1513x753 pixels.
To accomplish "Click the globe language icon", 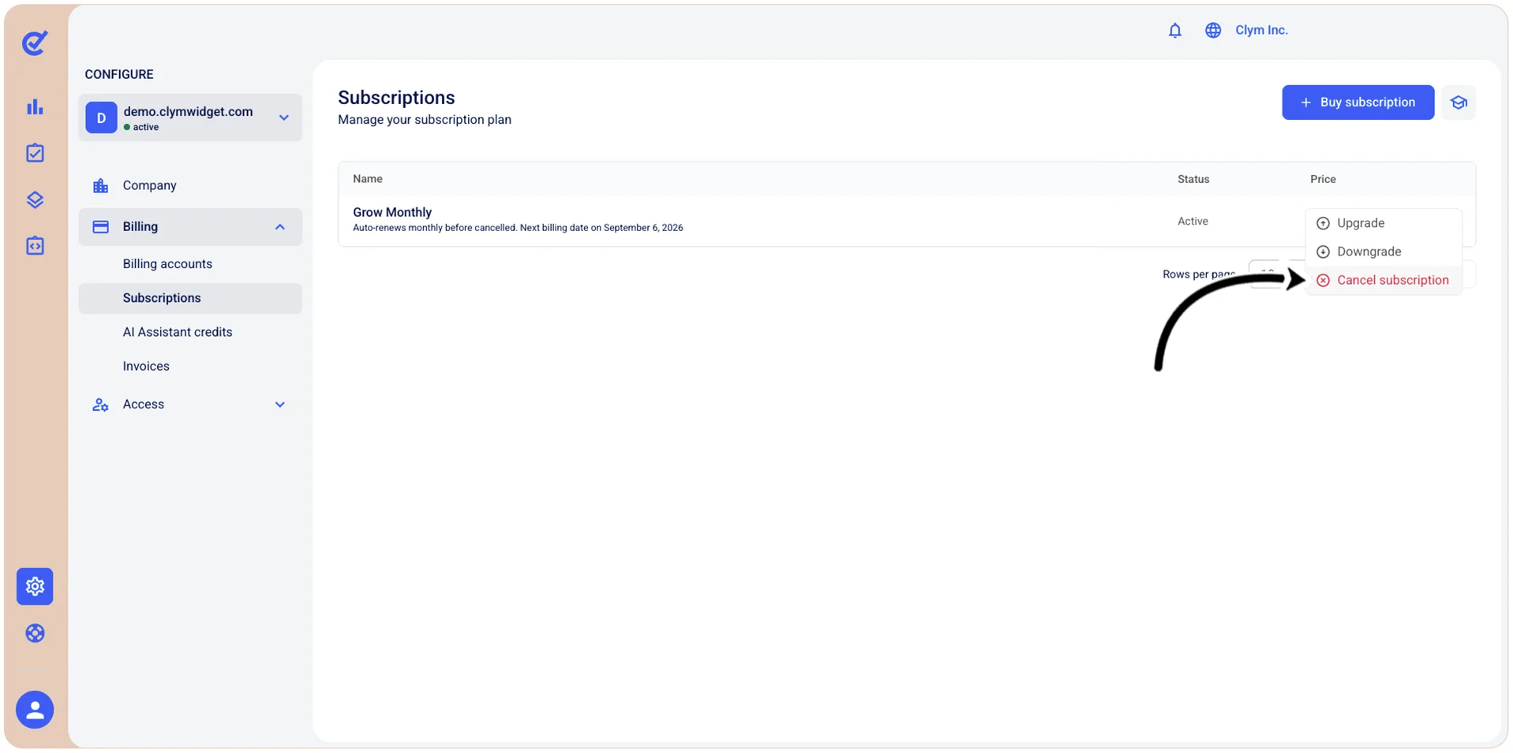I will 1213,30.
